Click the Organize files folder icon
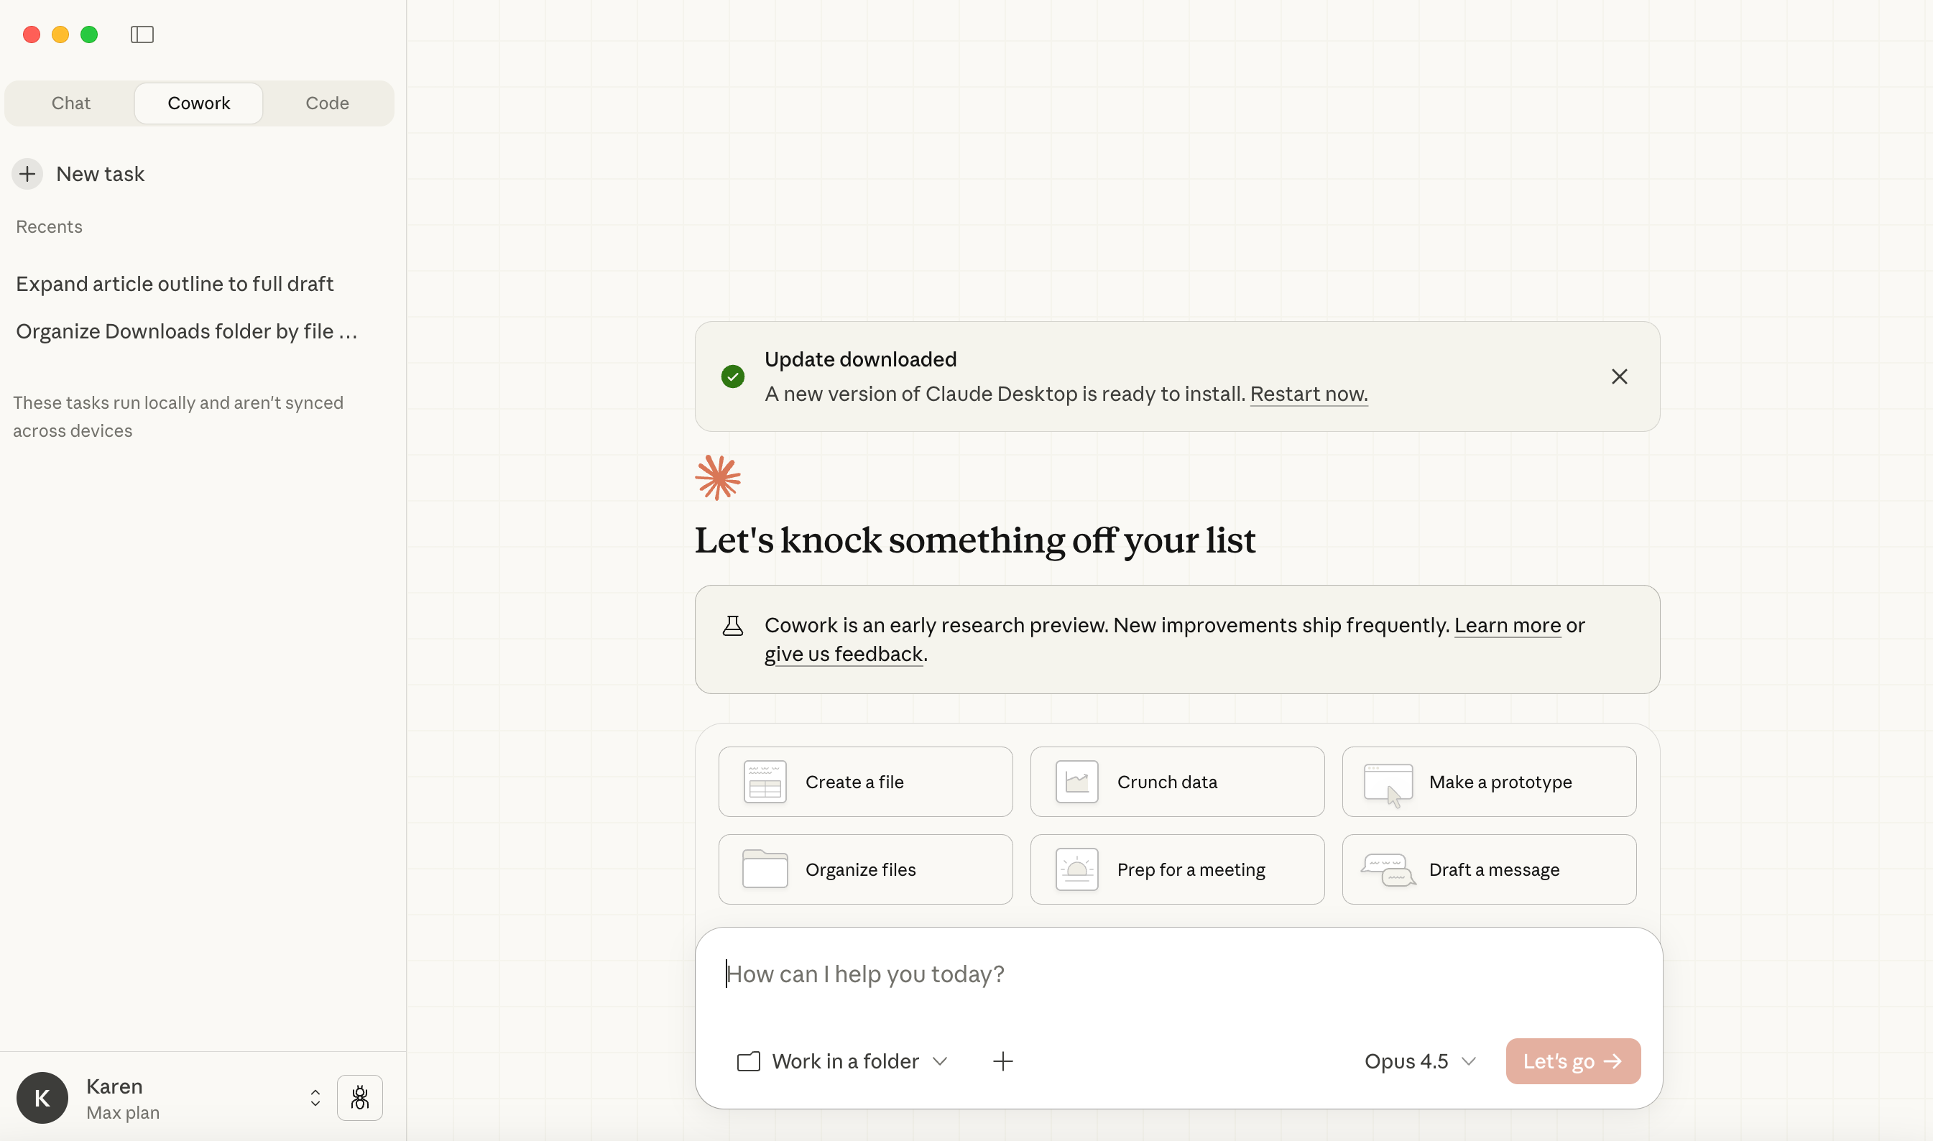Image resolution: width=1933 pixels, height=1141 pixels. click(765, 869)
